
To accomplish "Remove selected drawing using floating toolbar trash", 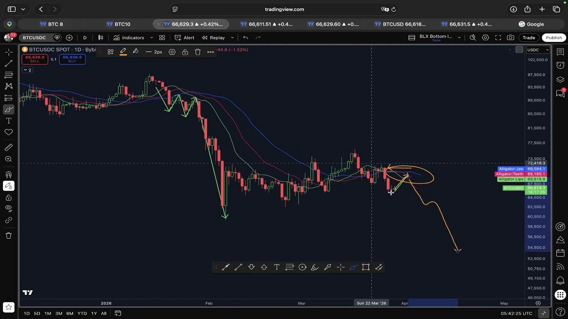I will (198, 52).
